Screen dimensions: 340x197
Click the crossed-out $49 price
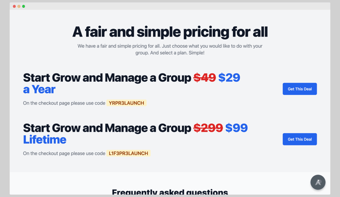204,77
